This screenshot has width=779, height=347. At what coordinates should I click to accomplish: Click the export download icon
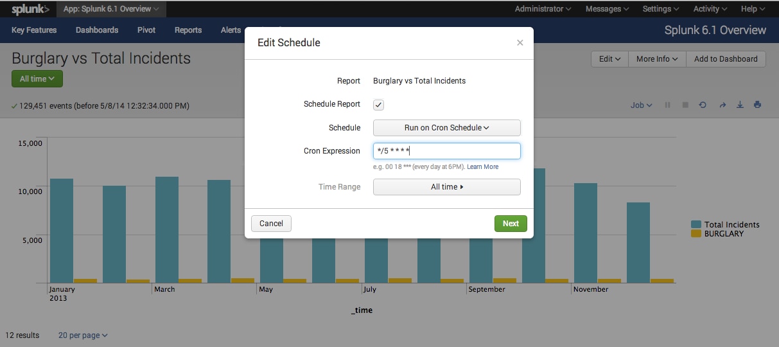740,105
